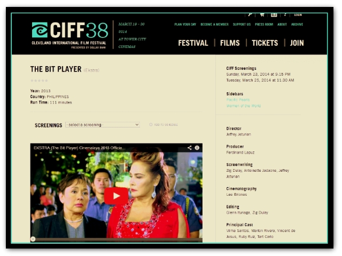Expand the select a screening dropdown
Screen dimensions: 342x256
pyautogui.click(x=103, y=125)
